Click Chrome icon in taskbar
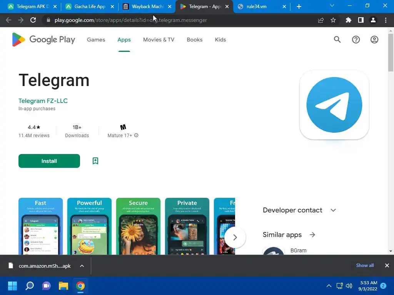 click(80, 286)
